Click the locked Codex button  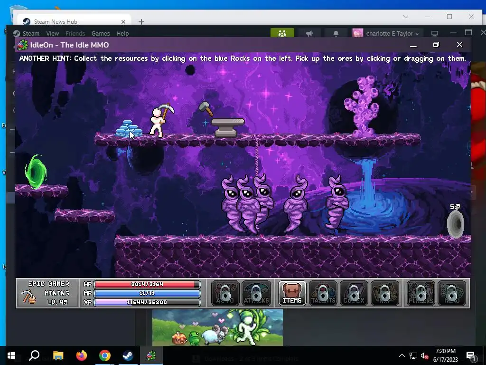[x=354, y=293]
